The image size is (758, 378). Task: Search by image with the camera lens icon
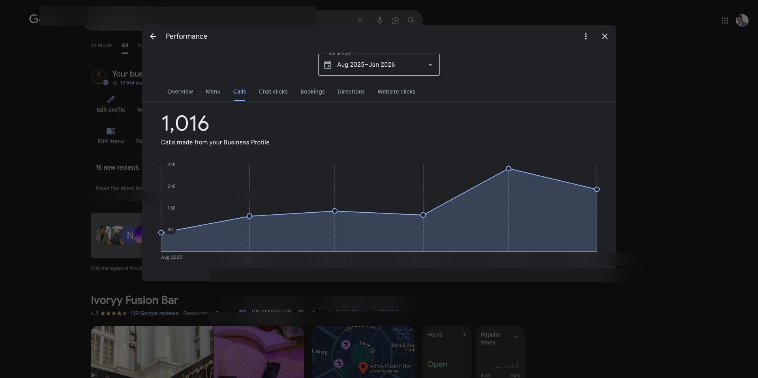coord(396,21)
